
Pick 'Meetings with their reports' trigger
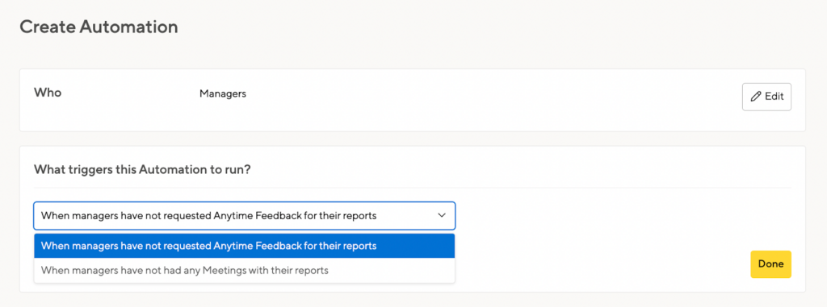[244, 271]
